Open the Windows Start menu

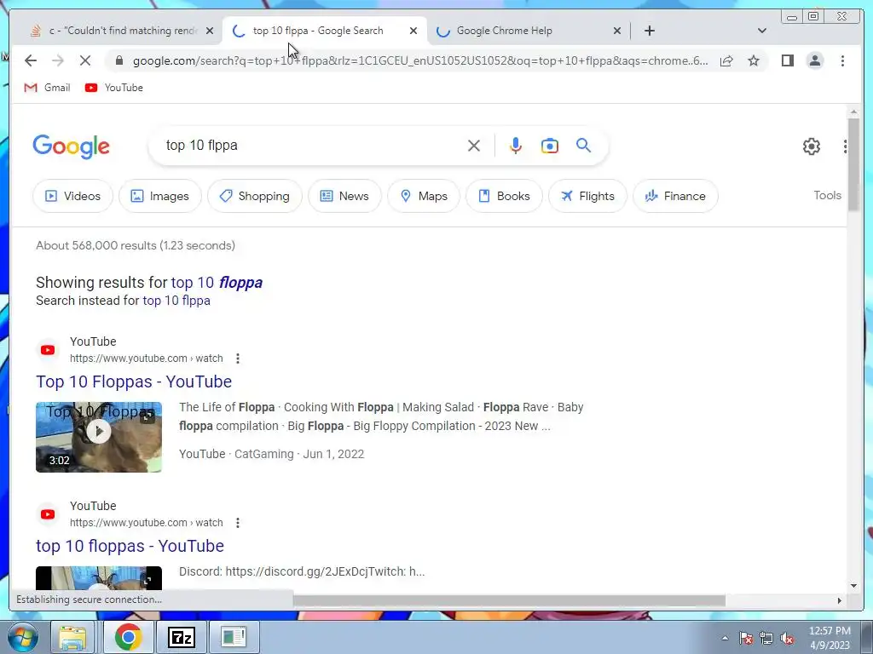click(x=22, y=637)
